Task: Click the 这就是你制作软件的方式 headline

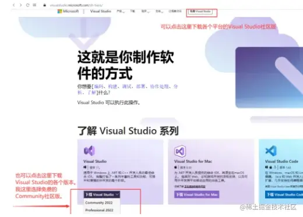Action: 126,65
